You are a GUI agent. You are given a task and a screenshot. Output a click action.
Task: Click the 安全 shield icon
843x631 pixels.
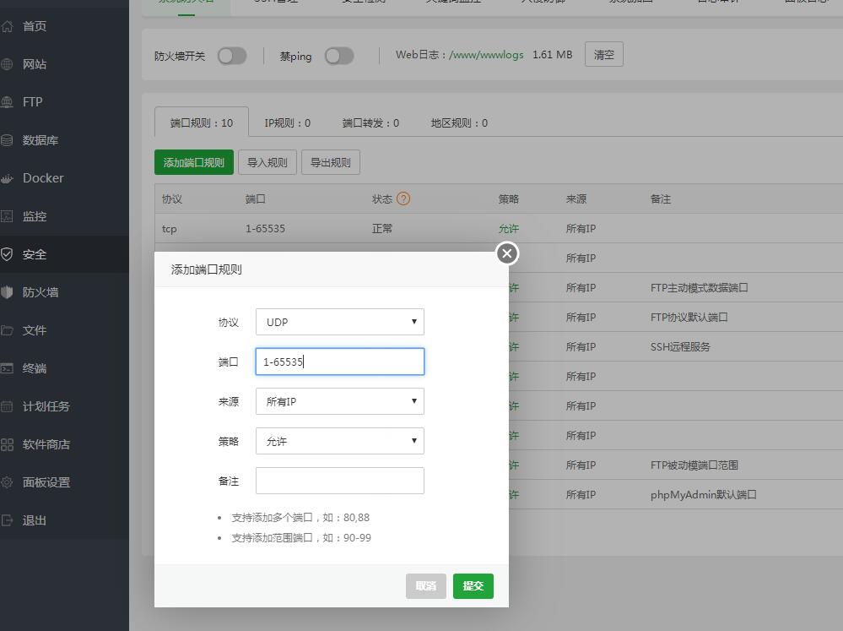(x=7, y=254)
